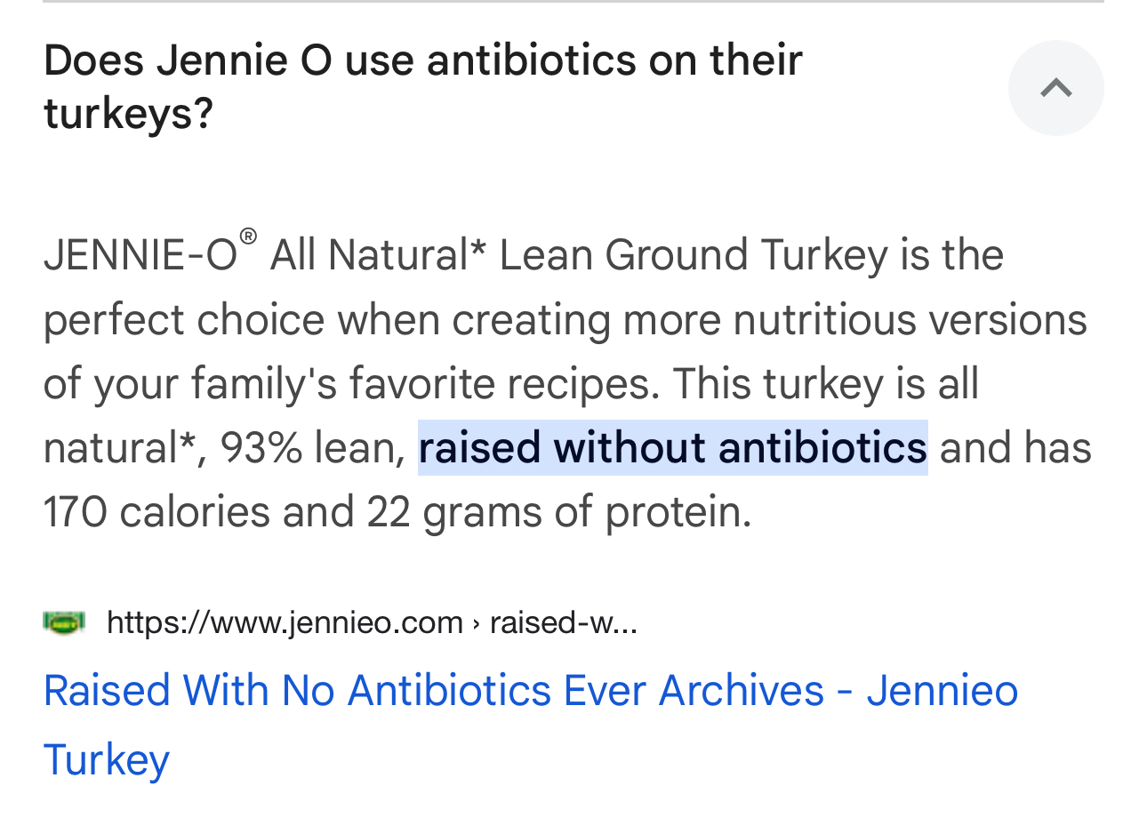The image size is (1147, 834).
Task: Click 'more nutritious versions' in the snippet
Action: tap(854, 320)
